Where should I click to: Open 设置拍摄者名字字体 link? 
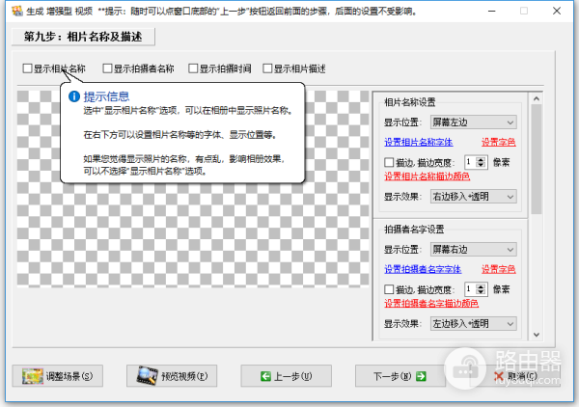pyautogui.click(x=423, y=269)
